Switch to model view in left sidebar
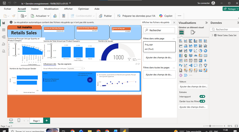 (3, 37)
